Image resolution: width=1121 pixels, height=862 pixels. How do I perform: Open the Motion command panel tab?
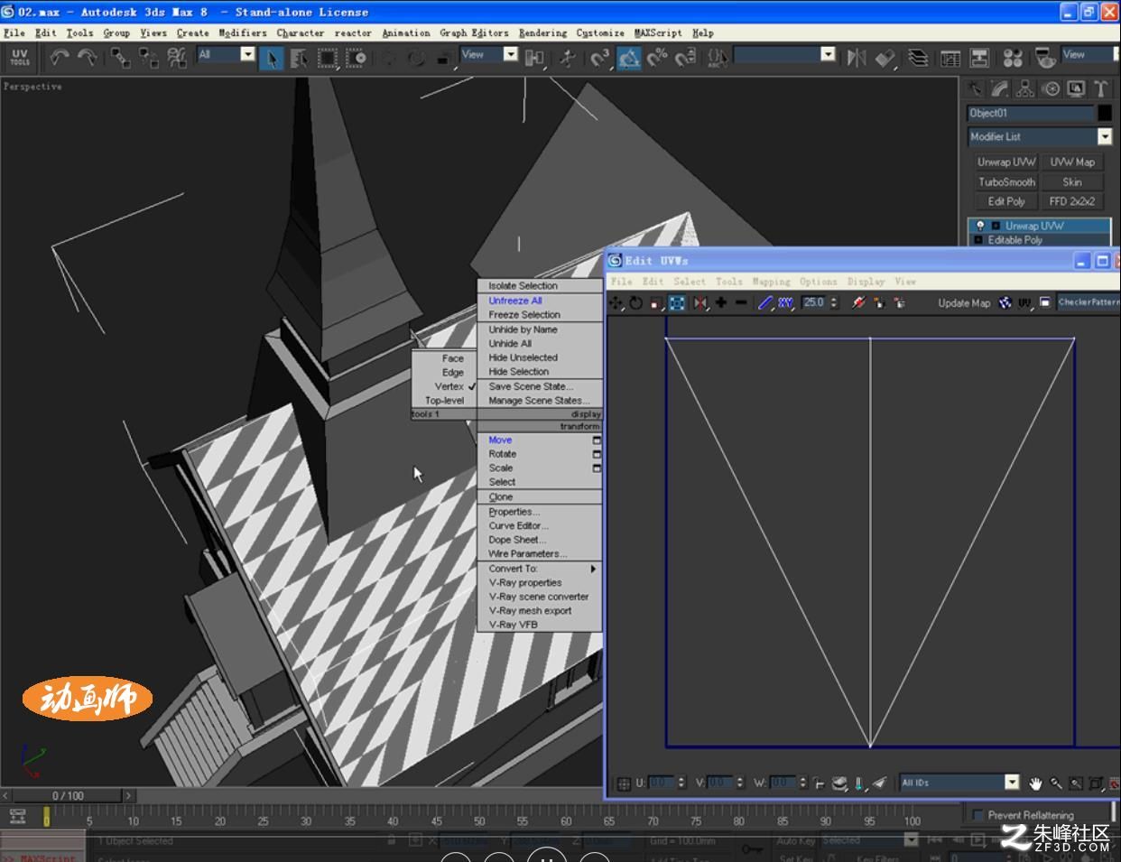(x=1051, y=88)
